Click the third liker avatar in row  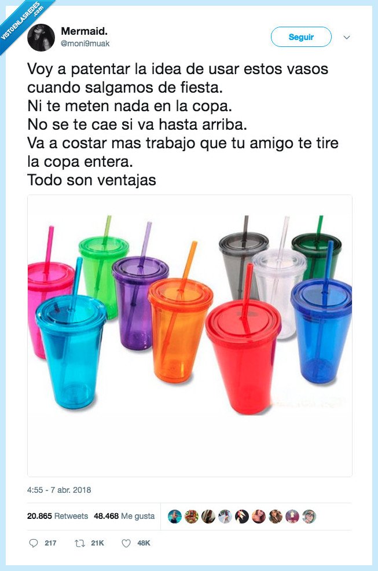click(x=208, y=517)
